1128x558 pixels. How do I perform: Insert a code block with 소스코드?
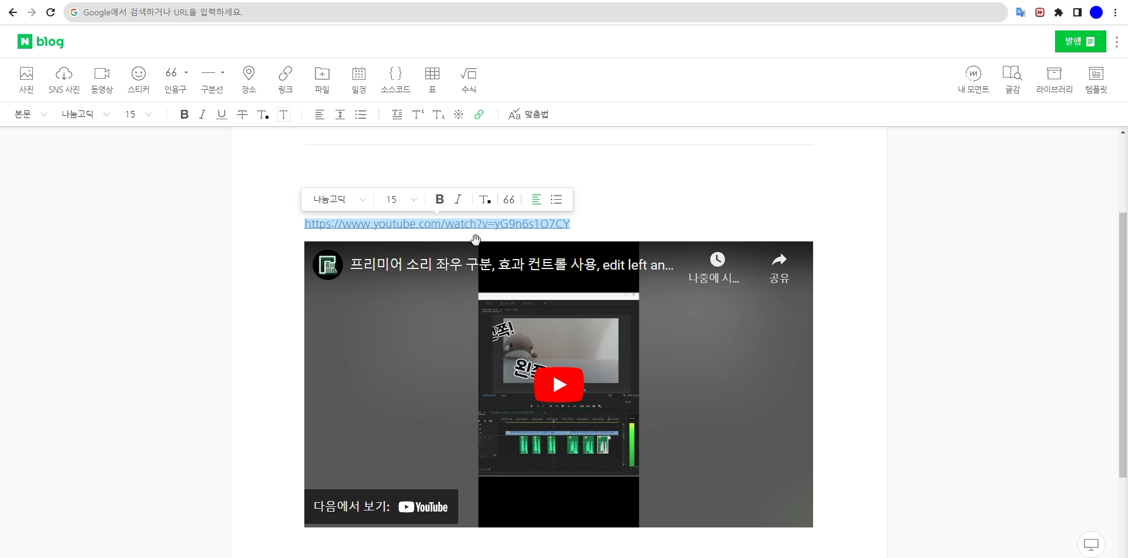click(x=395, y=80)
